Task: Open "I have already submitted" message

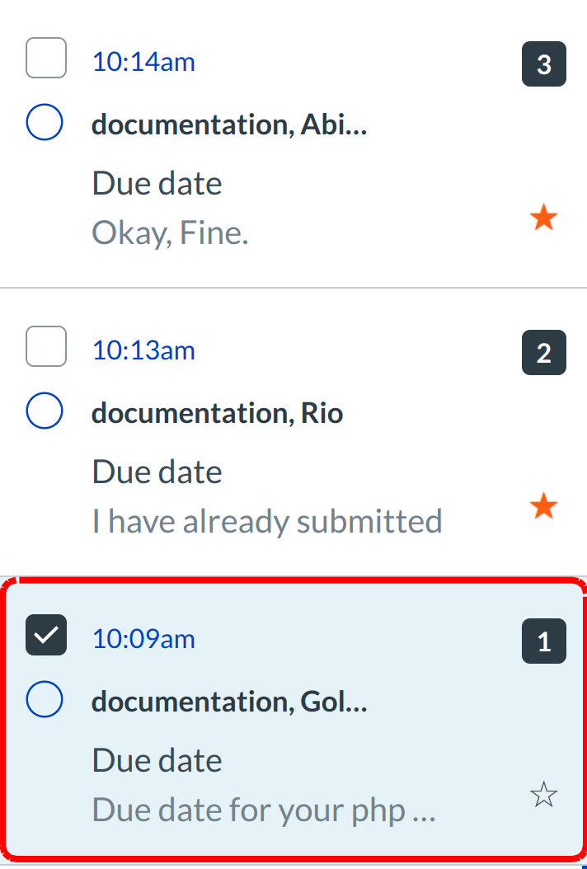Action: tap(266, 522)
